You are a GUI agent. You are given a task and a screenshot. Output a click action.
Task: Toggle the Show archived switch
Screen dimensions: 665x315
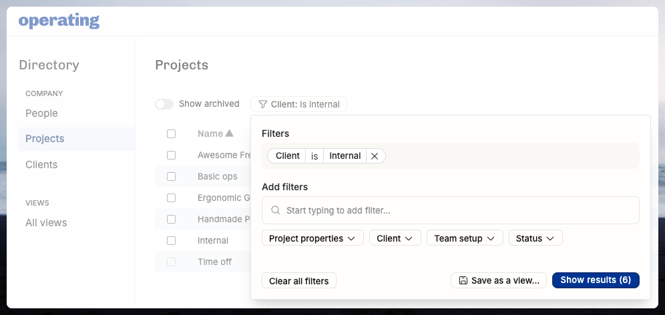point(164,104)
